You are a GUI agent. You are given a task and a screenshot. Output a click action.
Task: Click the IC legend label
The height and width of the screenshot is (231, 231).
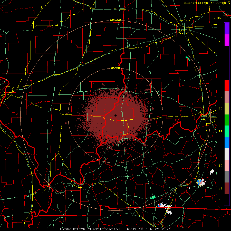(x=220, y=166)
